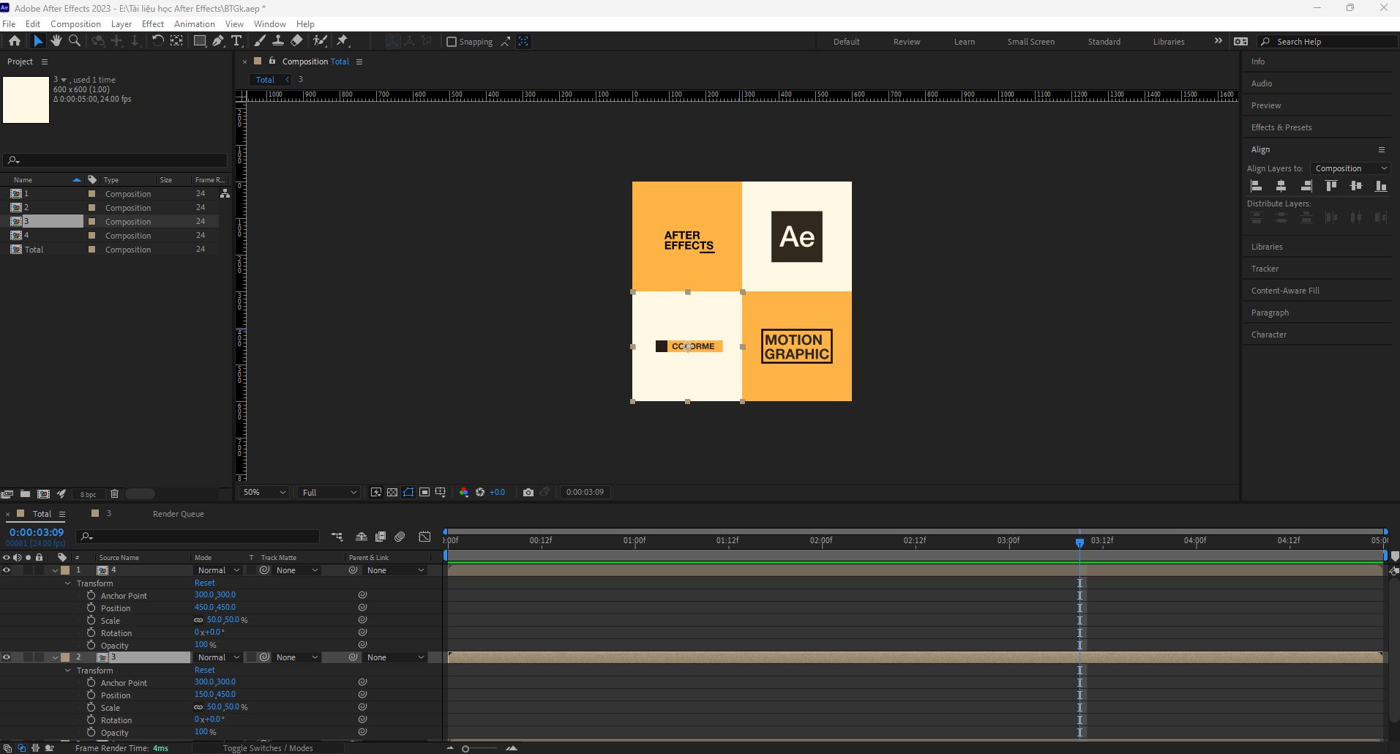Hide layer 2 using eye toggle
The image size is (1400, 754).
point(7,657)
